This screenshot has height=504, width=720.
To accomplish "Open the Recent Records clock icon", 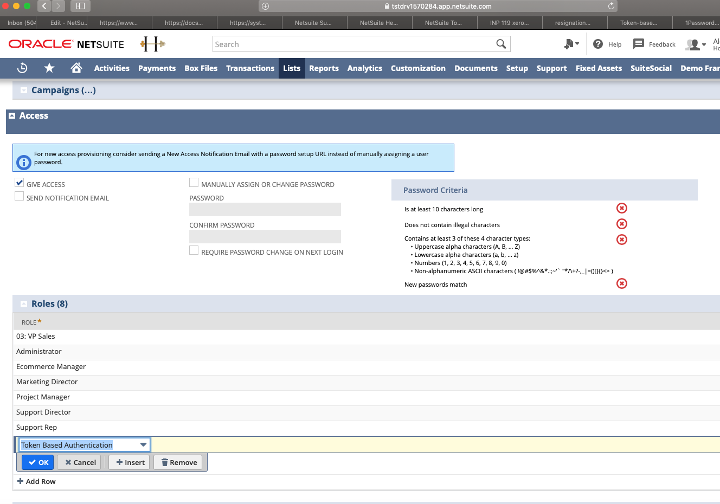I will [22, 68].
